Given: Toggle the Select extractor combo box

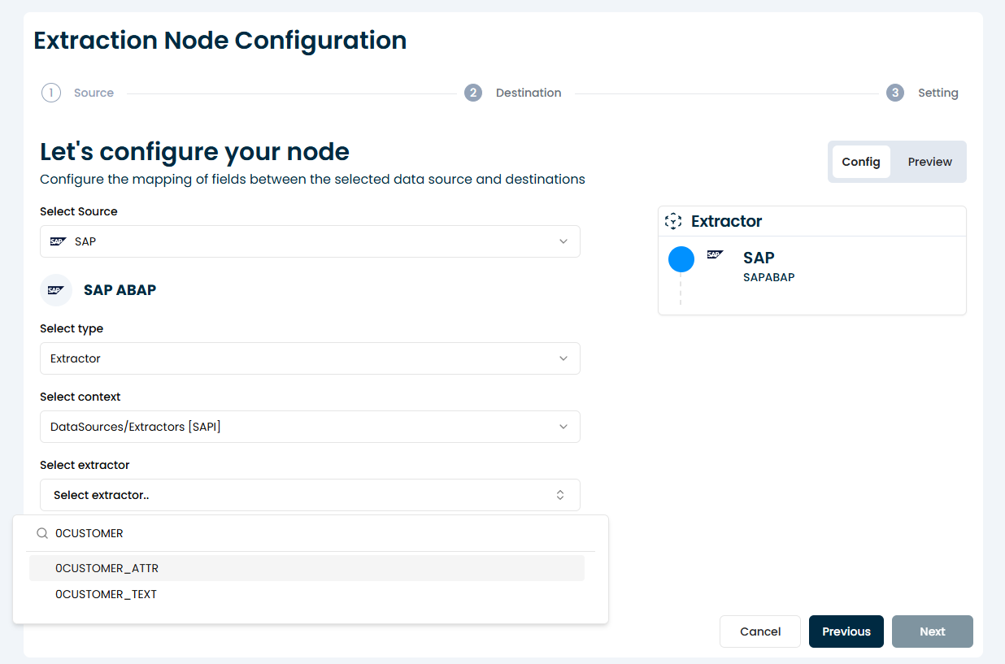Looking at the screenshot, I should point(310,495).
